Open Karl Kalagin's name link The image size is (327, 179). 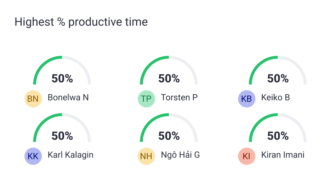(71, 155)
